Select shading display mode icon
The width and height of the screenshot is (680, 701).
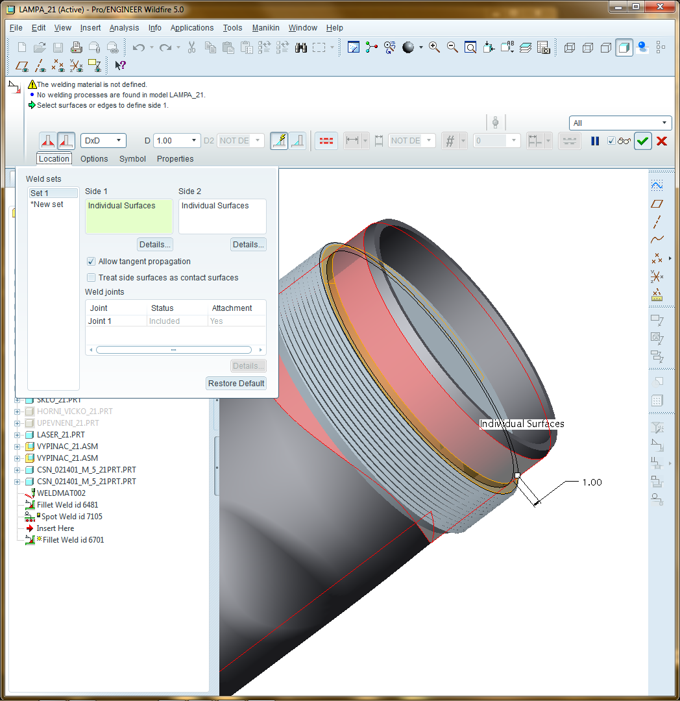click(624, 47)
